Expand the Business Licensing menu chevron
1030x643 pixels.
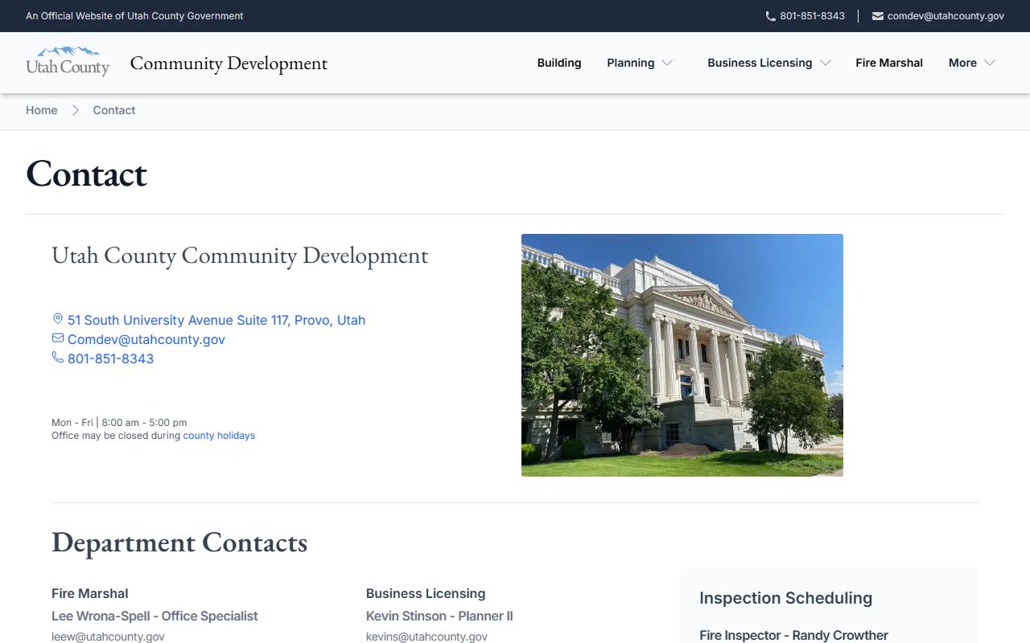(825, 63)
